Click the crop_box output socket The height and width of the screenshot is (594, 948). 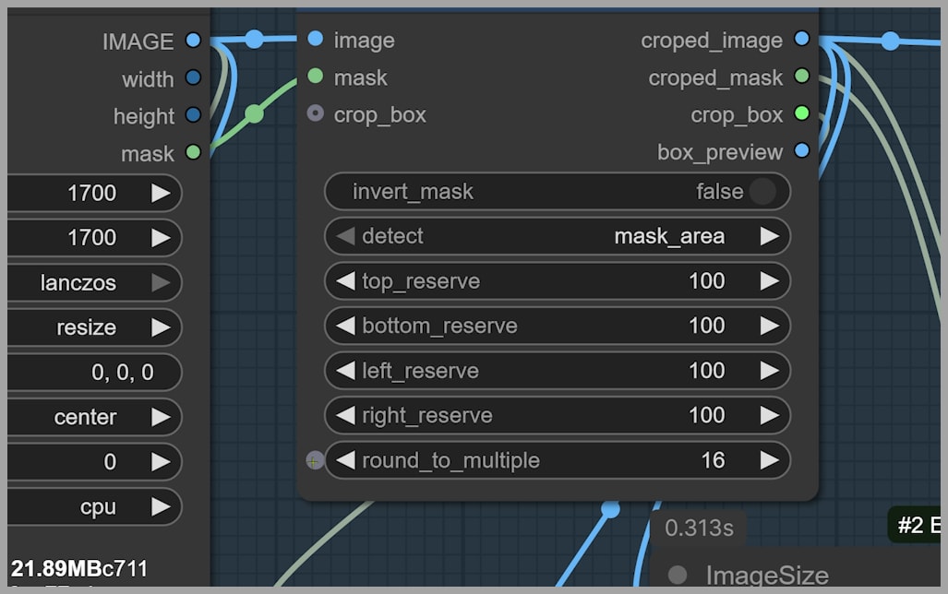[x=801, y=113]
